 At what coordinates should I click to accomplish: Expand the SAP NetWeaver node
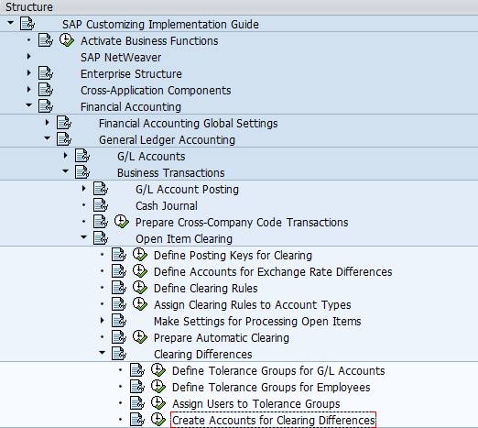[29, 57]
